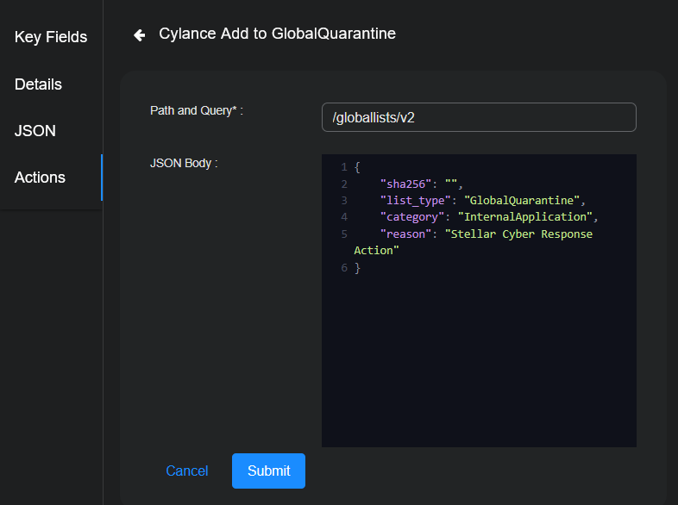This screenshot has width=678, height=505.
Task: Place cursor on opening brace line 1
Action: coord(357,167)
